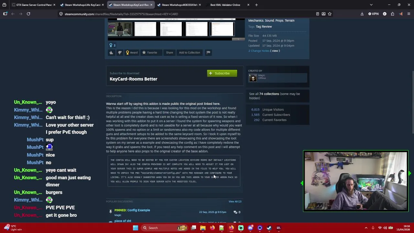Switch to GTX Game Server Control Panel tab
The width and height of the screenshot is (414, 233).
[34, 5]
